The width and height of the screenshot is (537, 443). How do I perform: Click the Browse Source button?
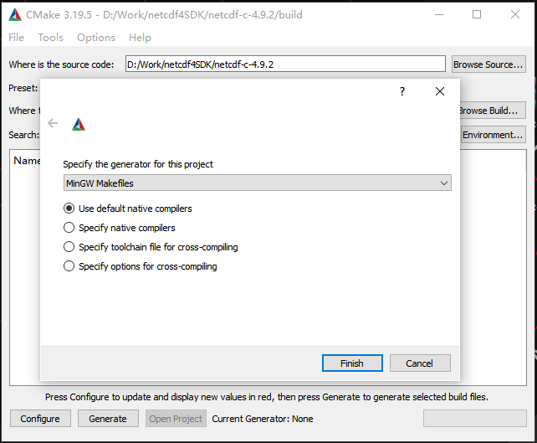[x=488, y=64]
